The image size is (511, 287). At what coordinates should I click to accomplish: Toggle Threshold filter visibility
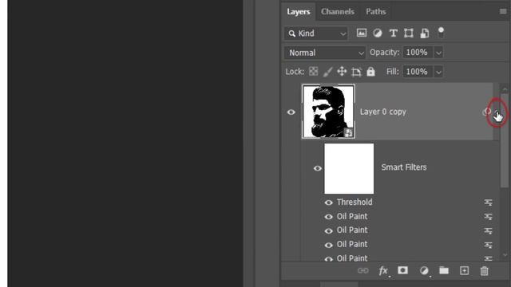(x=328, y=202)
